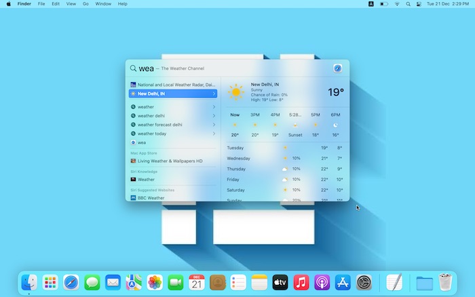Click the 19° current temperature
The height and width of the screenshot is (297, 475).
coord(336,92)
